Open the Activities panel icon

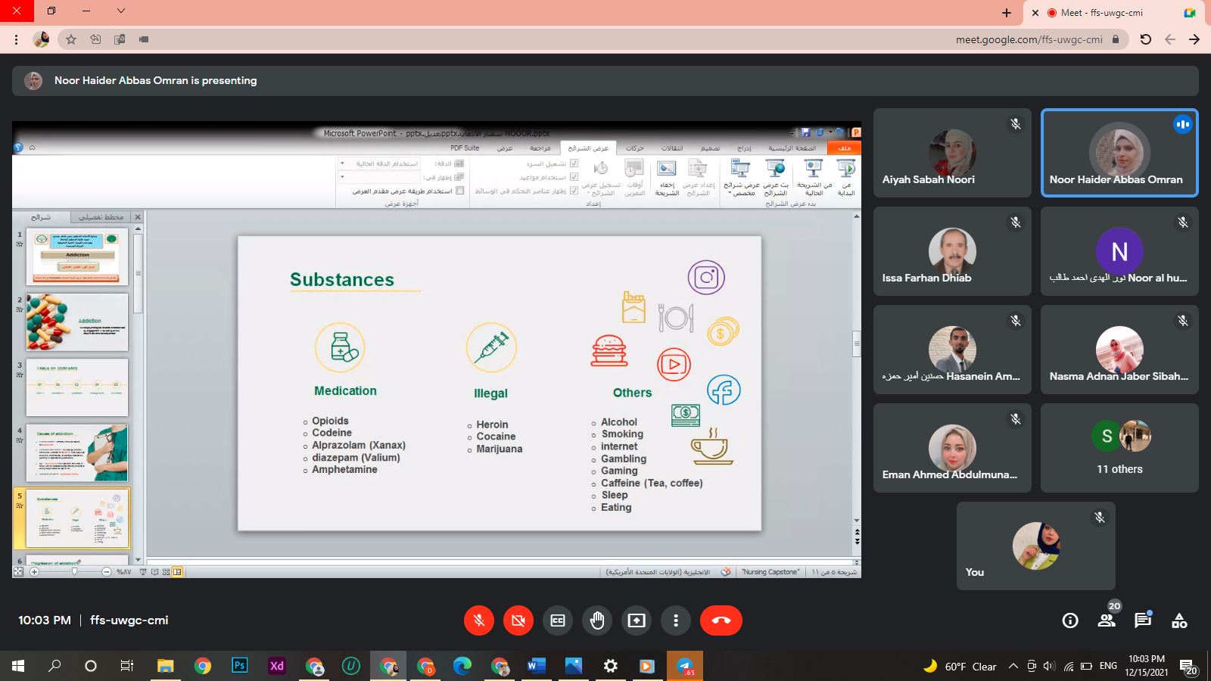(1179, 620)
